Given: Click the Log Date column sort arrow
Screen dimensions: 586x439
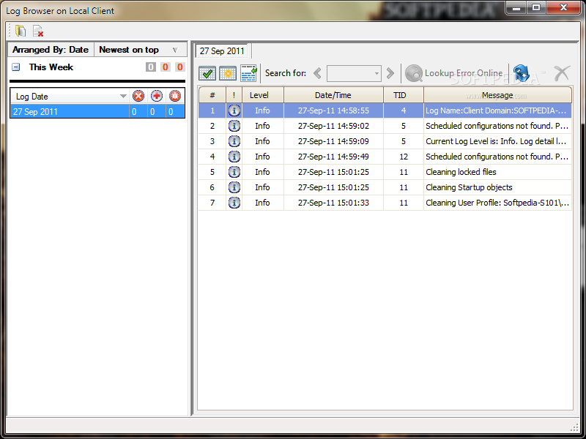Looking at the screenshot, I should click(123, 97).
